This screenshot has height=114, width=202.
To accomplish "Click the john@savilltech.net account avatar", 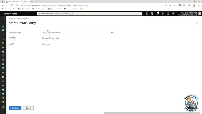I will (199, 13).
